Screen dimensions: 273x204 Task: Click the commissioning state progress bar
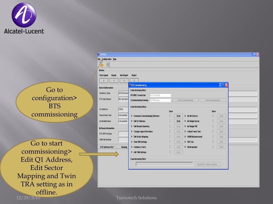point(164,164)
